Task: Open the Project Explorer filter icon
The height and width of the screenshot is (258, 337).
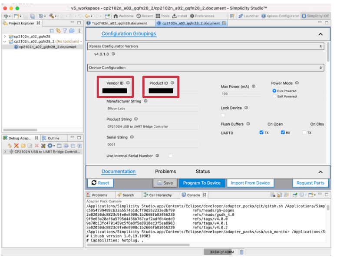Action: pyautogui.click(x=65, y=31)
